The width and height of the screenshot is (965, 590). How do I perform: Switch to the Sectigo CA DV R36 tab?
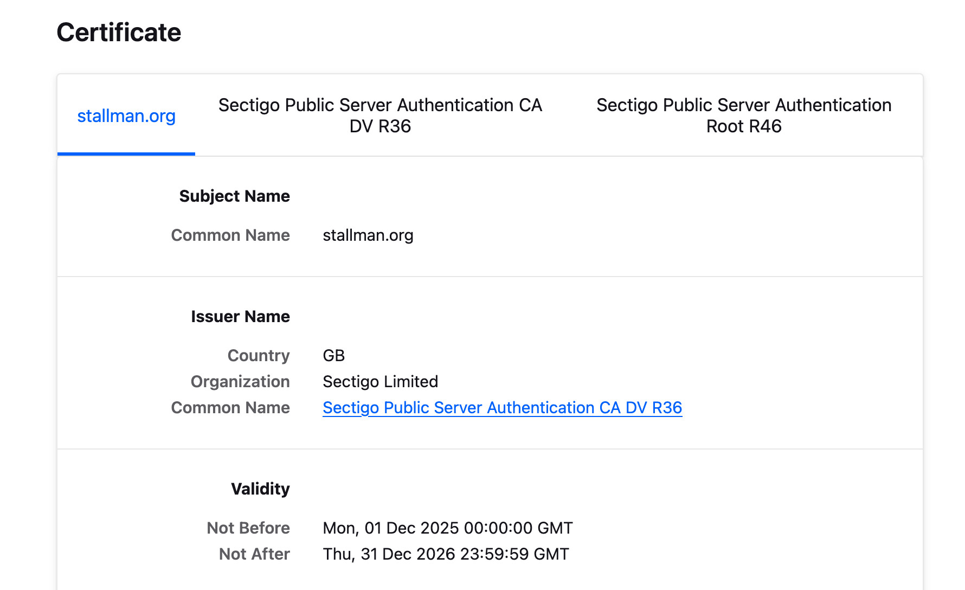tap(380, 116)
